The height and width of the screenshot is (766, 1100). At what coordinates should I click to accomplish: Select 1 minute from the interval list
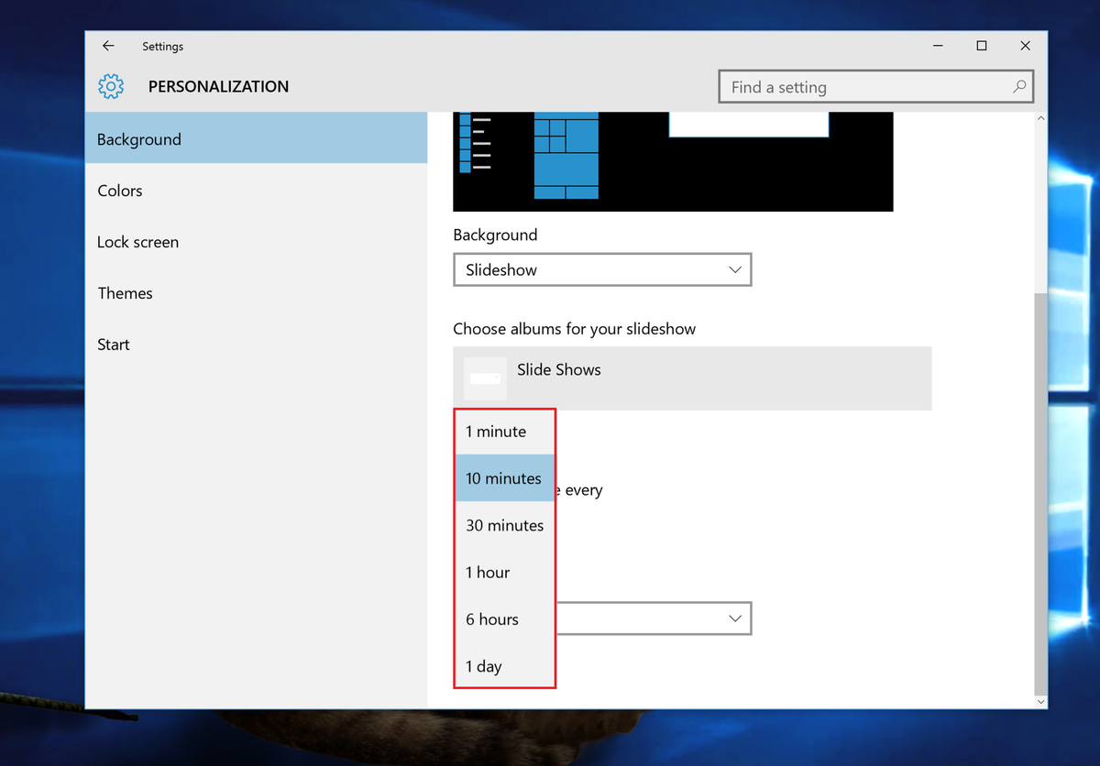tap(496, 431)
